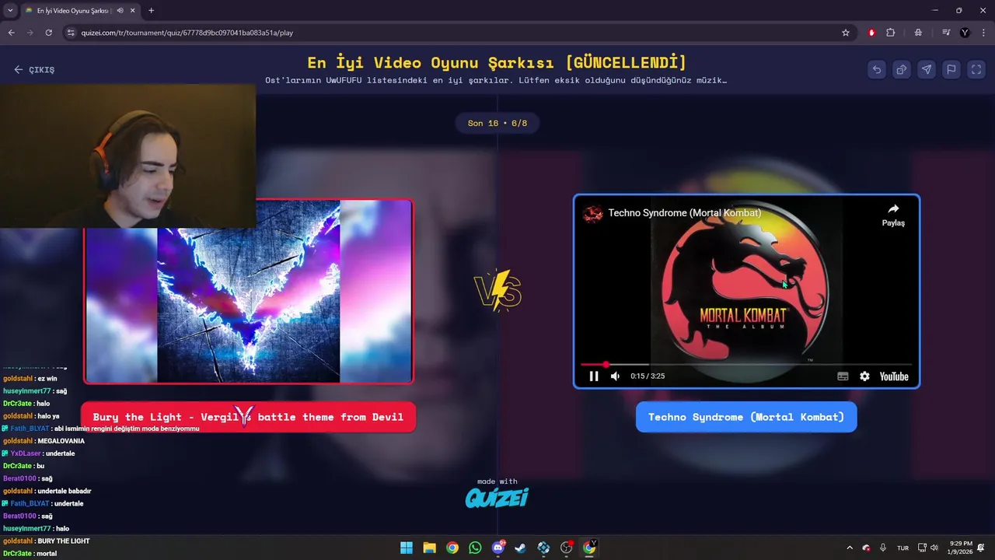The height and width of the screenshot is (560, 995).
Task: Click the video progress bar
Action: tap(746, 364)
